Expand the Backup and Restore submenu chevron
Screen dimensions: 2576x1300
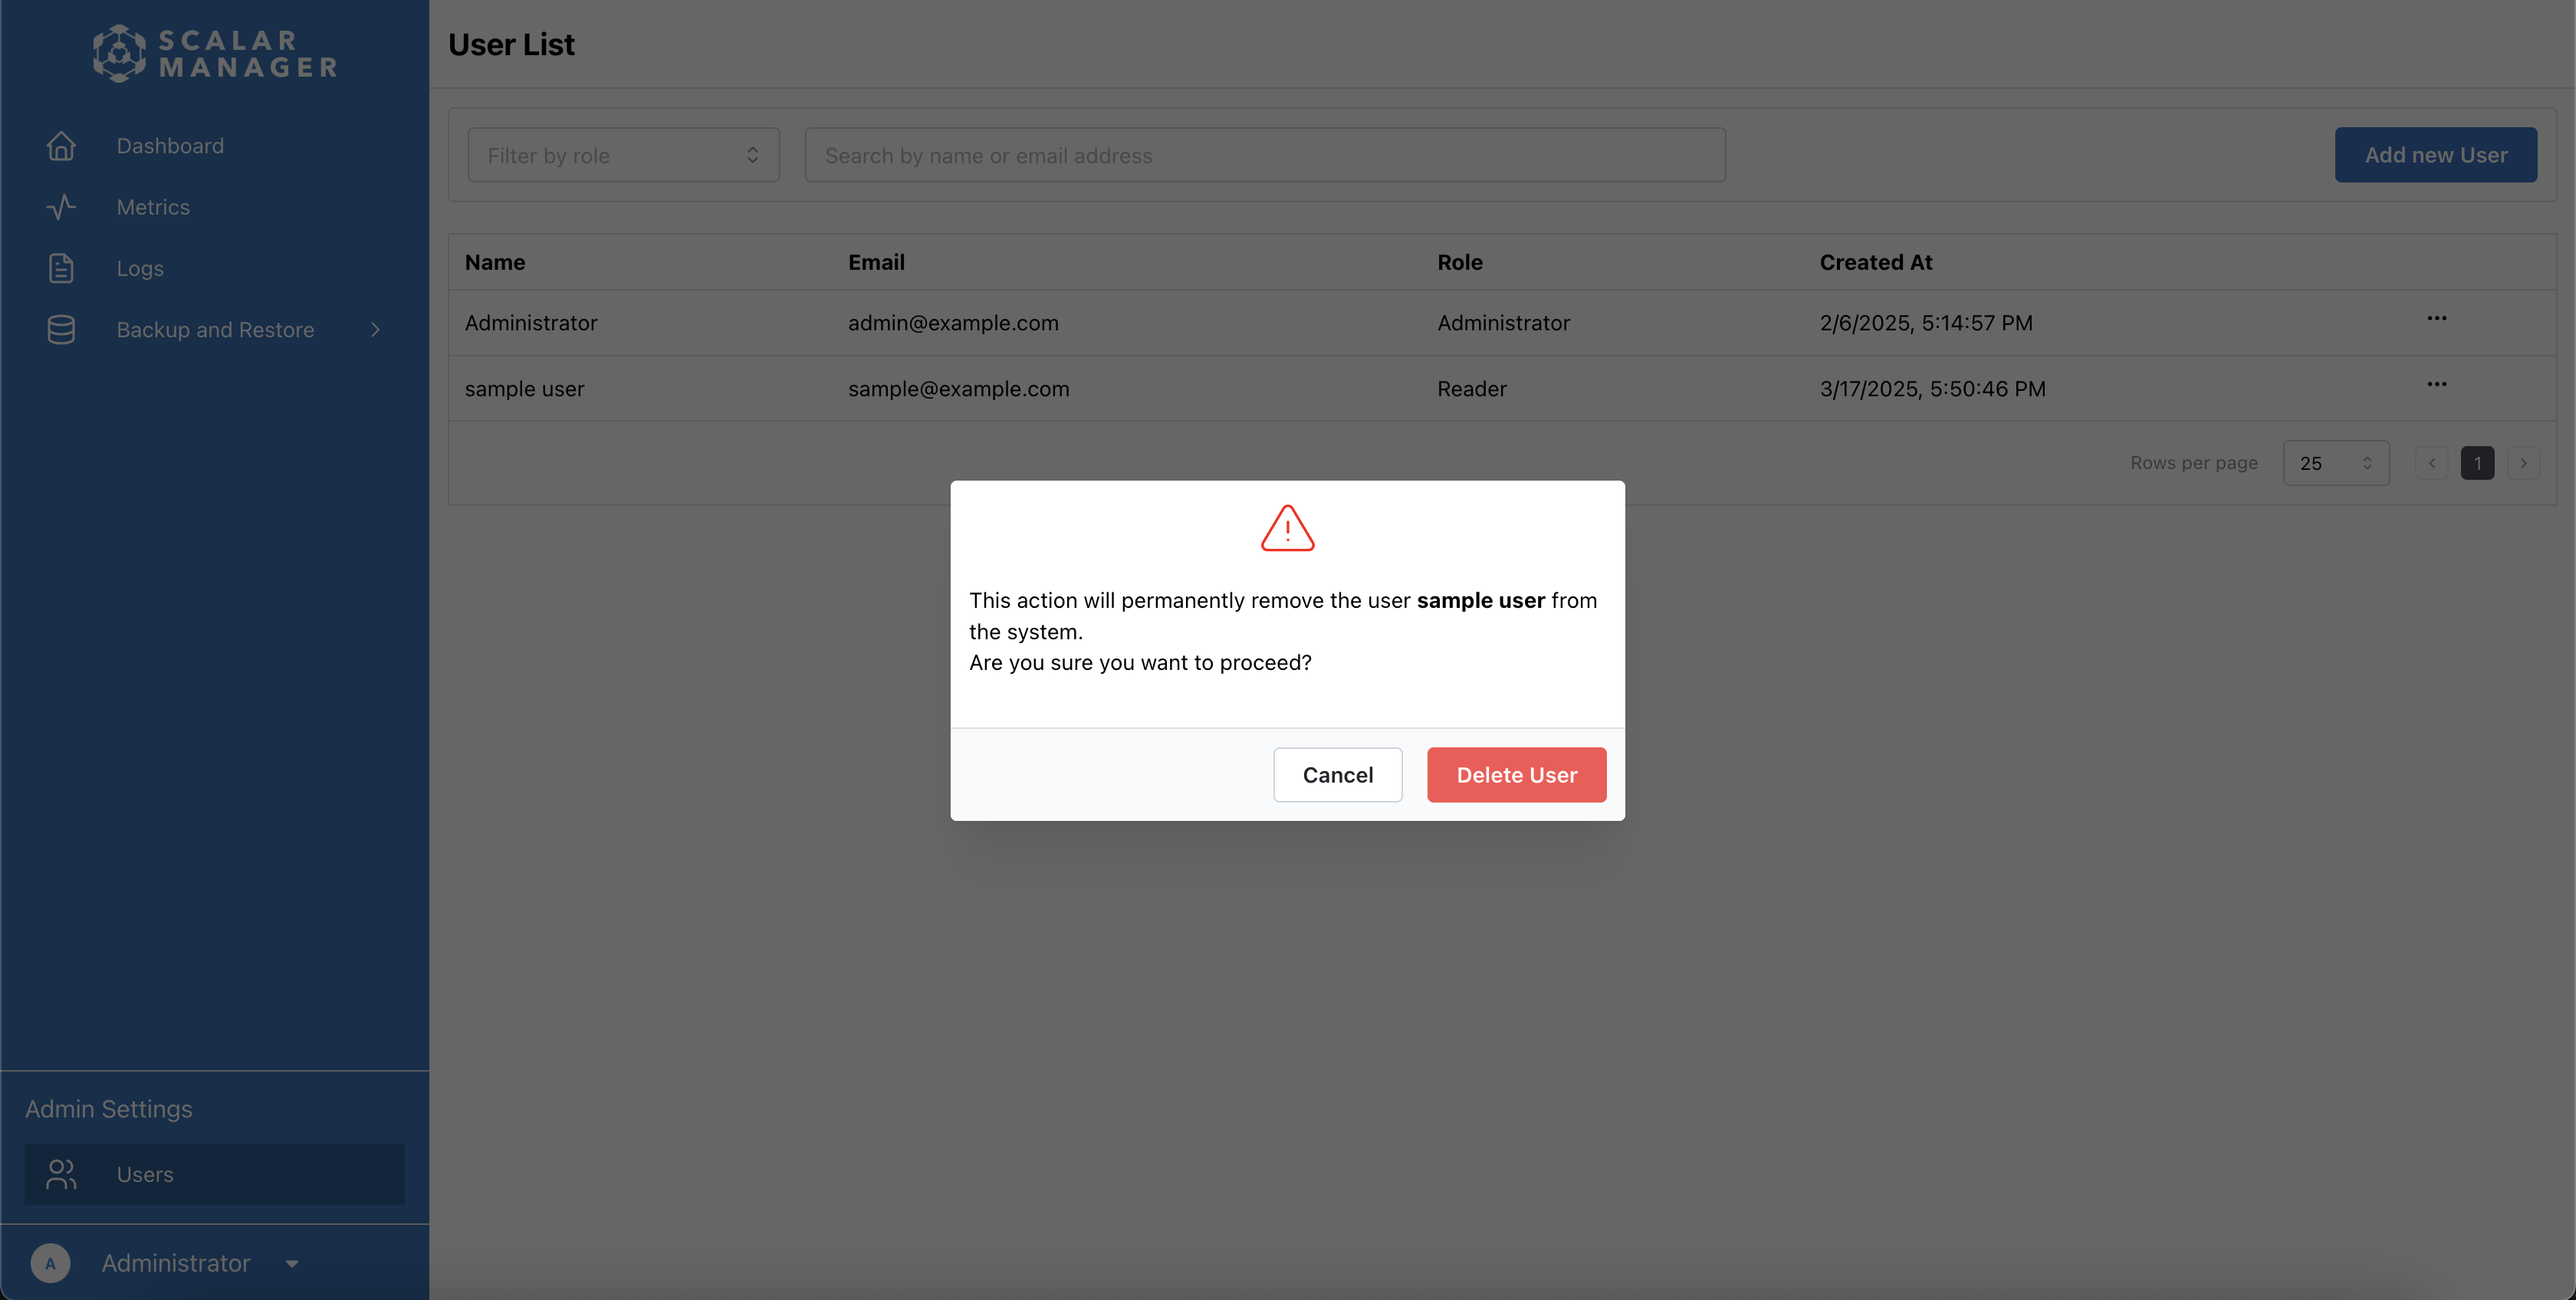pos(375,329)
